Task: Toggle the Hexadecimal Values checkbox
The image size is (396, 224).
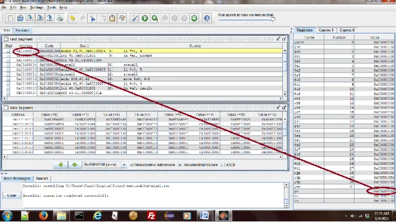Action: 180,165
